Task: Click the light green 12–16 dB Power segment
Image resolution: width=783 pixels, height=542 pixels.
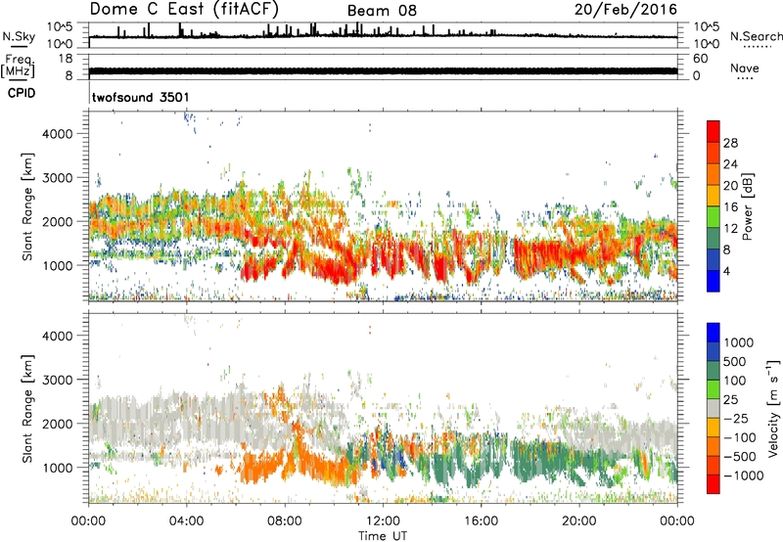Action: coord(714,217)
